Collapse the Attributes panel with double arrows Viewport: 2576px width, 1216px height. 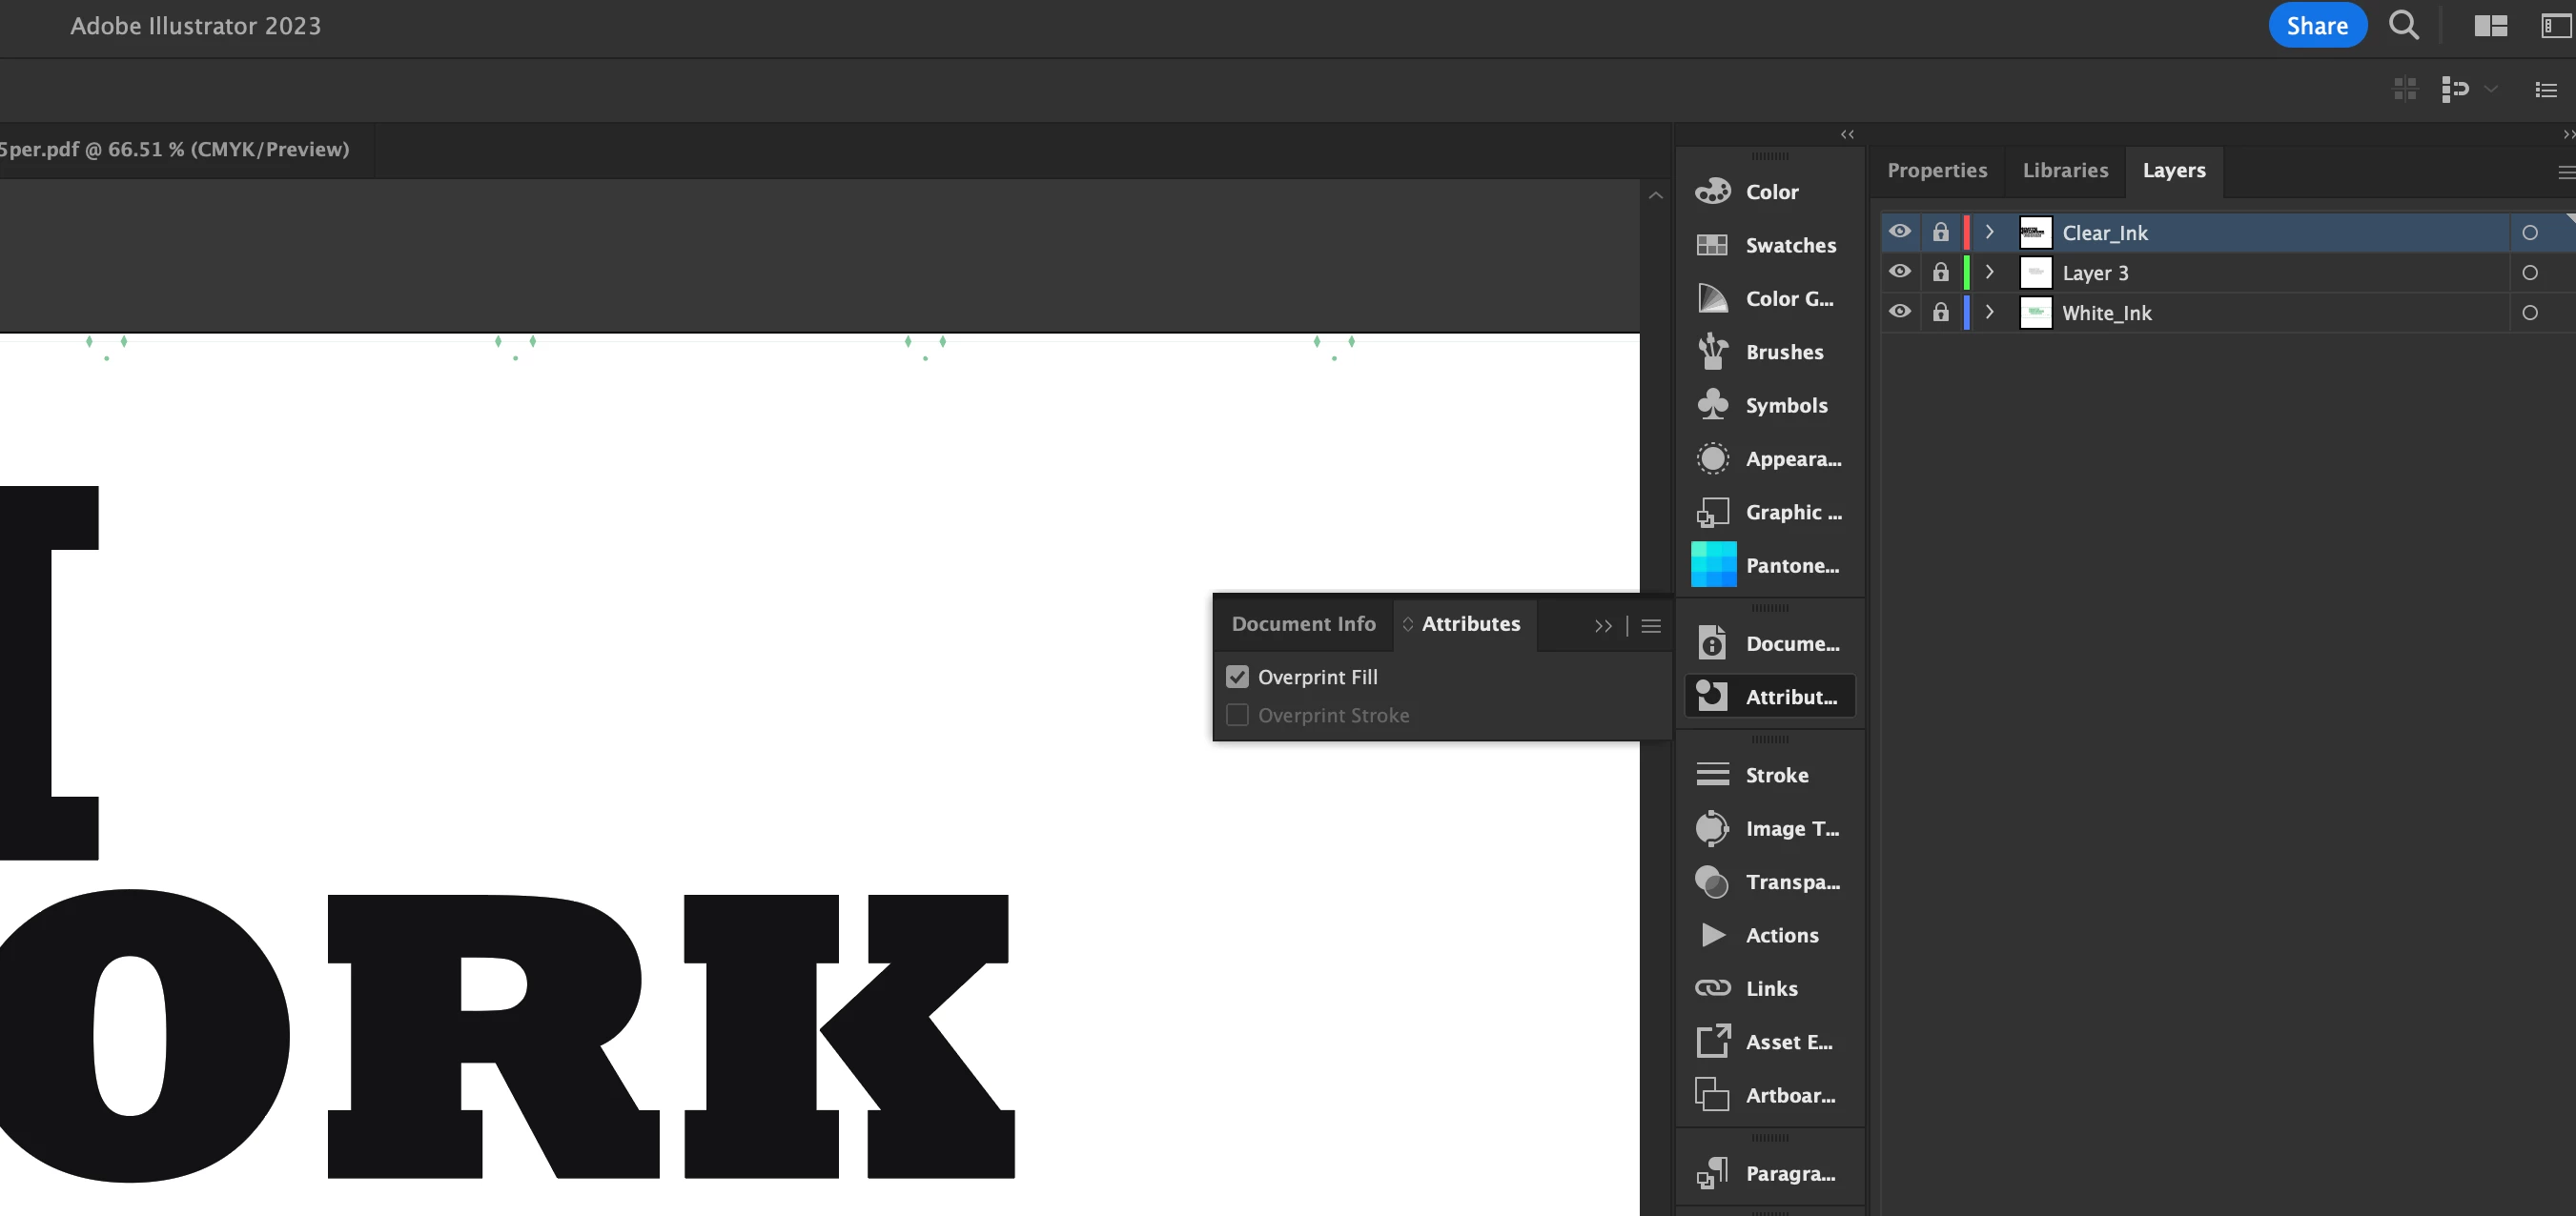pyautogui.click(x=1603, y=626)
